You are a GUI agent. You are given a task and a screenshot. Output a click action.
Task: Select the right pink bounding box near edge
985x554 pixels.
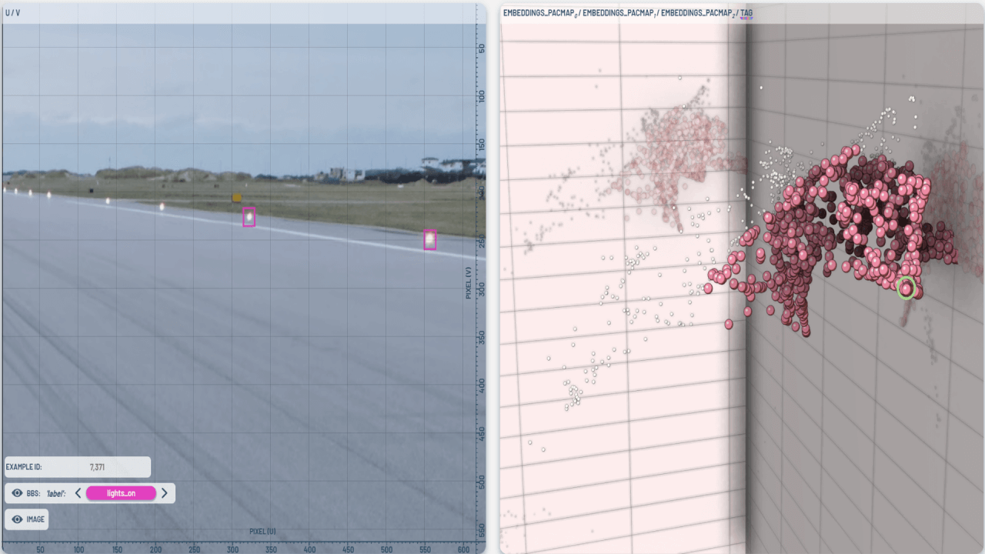pyautogui.click(x=429, y=240)
